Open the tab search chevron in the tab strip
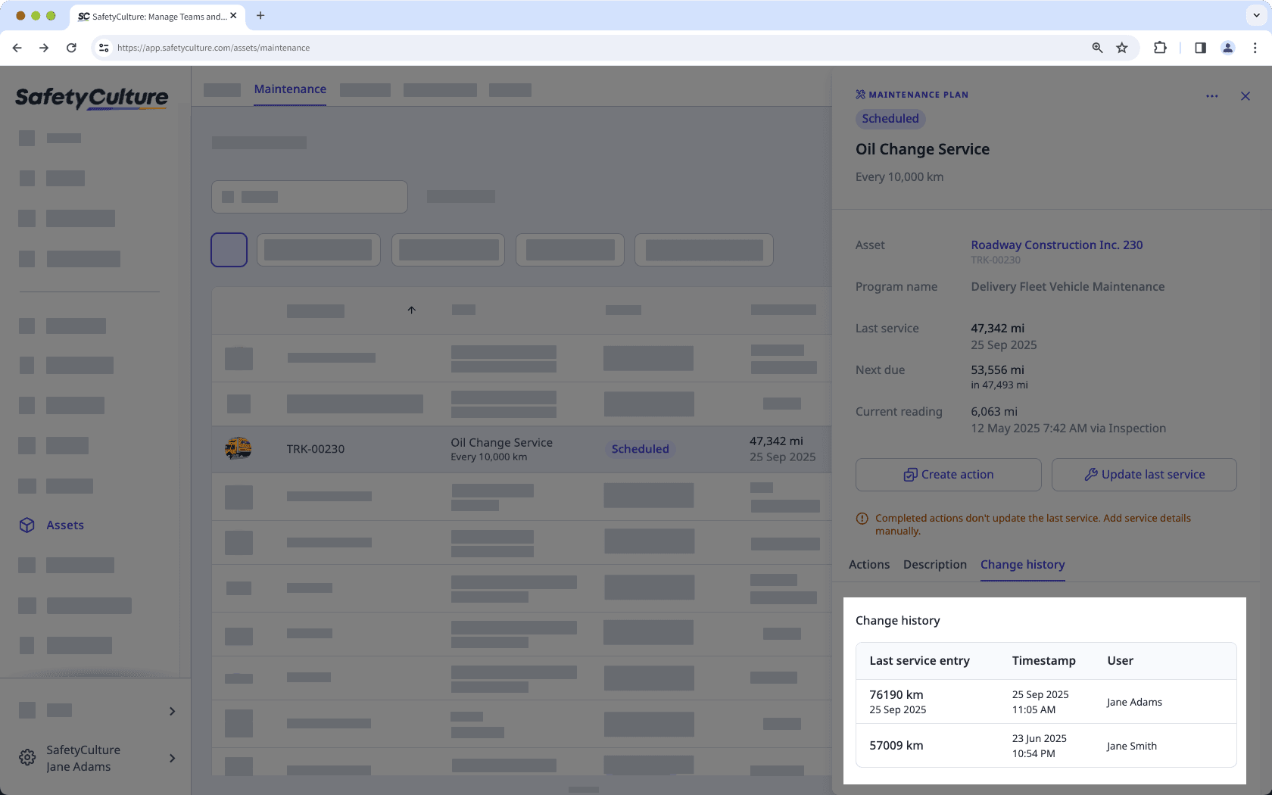Viewport: 1272px width, 795px height. pos(1256,15)
